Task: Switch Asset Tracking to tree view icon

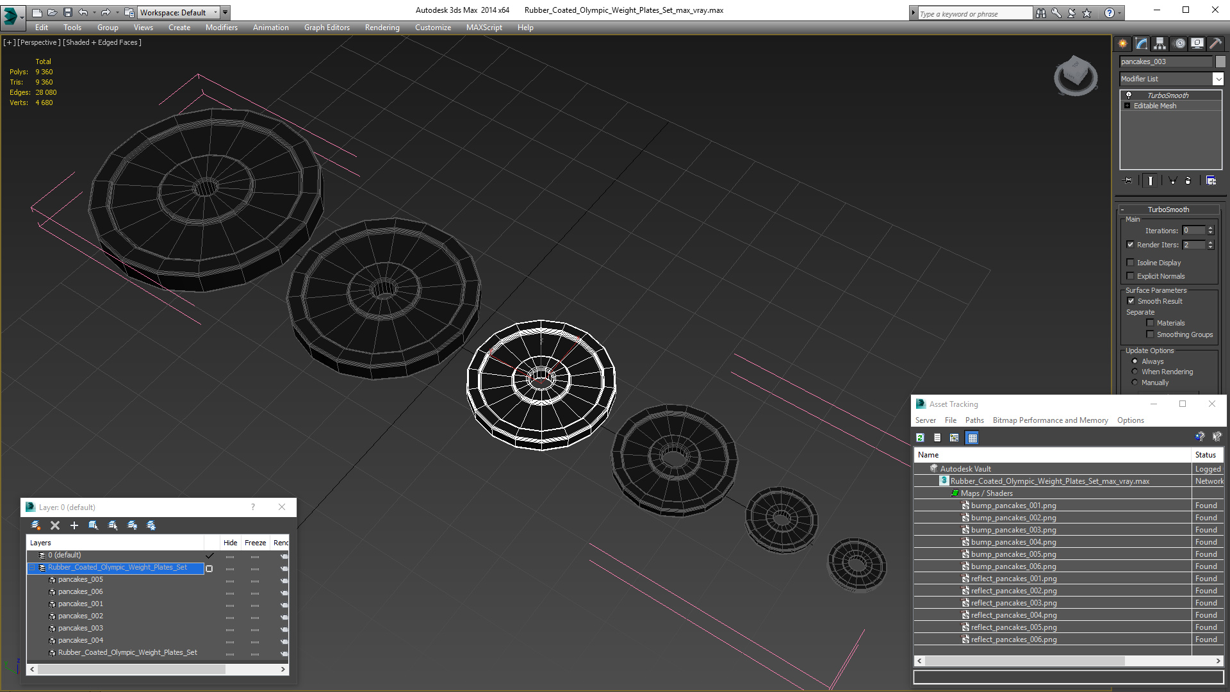Action: tap(955, 438)
